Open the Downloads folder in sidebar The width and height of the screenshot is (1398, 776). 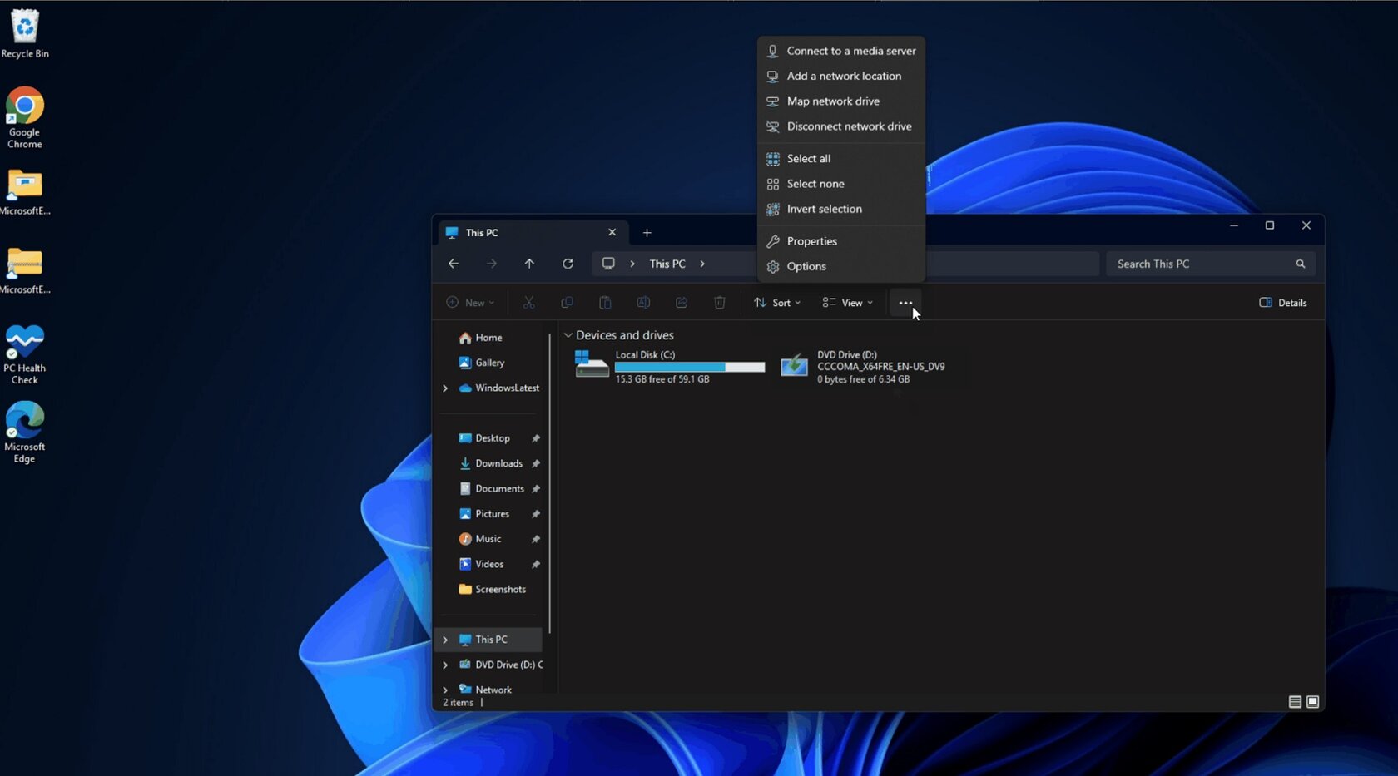click(x=498, y=463)
